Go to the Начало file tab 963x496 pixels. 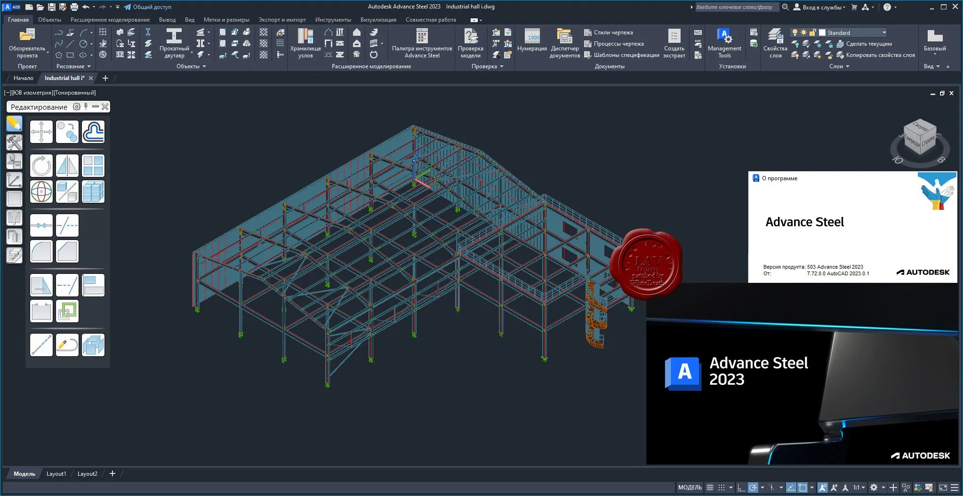point(24,78)
